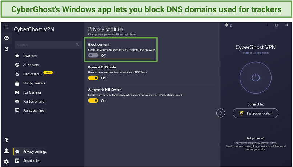Click the help question mark icon
Image resolution: width=293 pixels, height=167 pixels.
coord(6,140)
